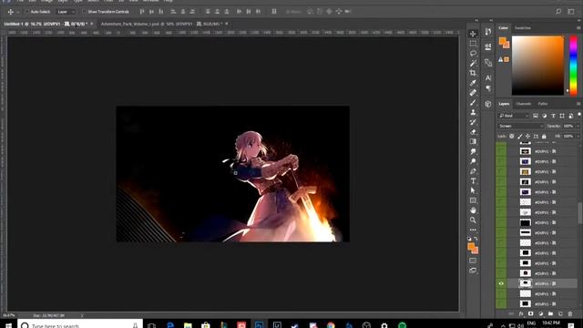Filter layers by type layers (T icon)
583x328 pixels.
[x=553, y=116]
